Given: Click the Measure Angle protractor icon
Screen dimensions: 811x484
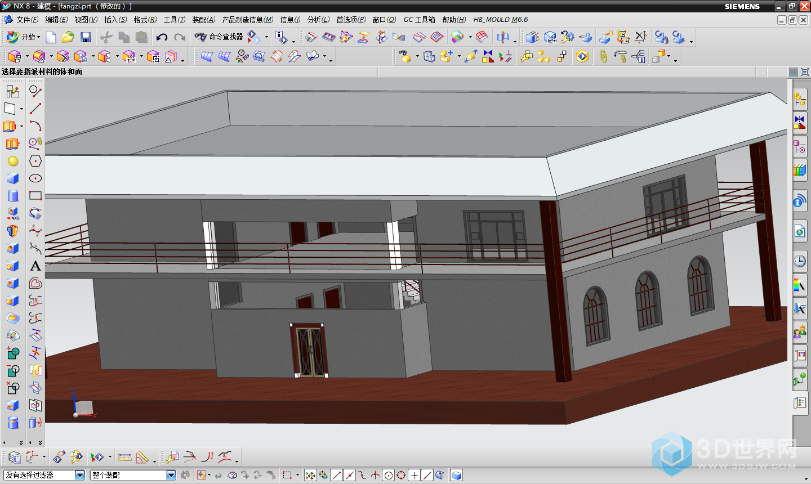Looking at the screenshot, I should coord(142,457).
